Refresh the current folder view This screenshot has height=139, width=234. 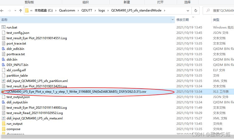(x=196, y=11)
